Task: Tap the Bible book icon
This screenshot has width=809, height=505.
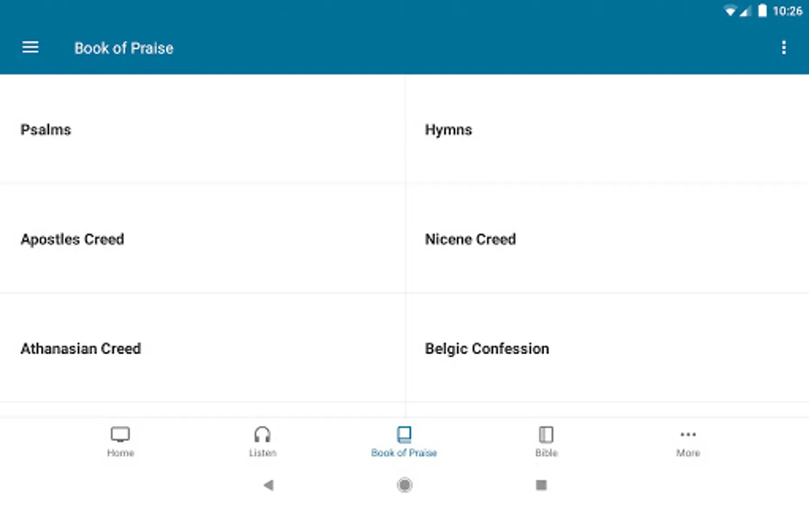Action: coord(546,434)
